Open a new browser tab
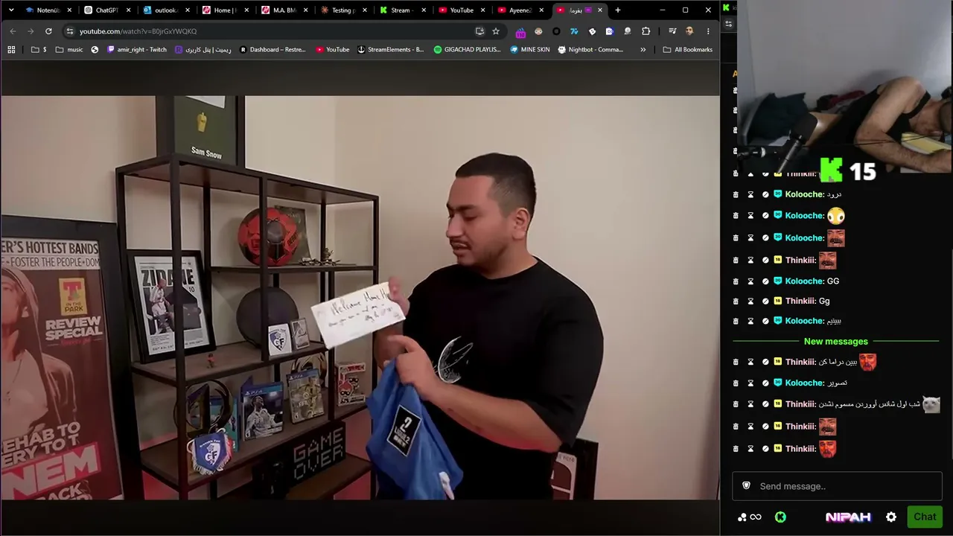The image size is (953, 536). pyautogui.click(x=617, y=10)
